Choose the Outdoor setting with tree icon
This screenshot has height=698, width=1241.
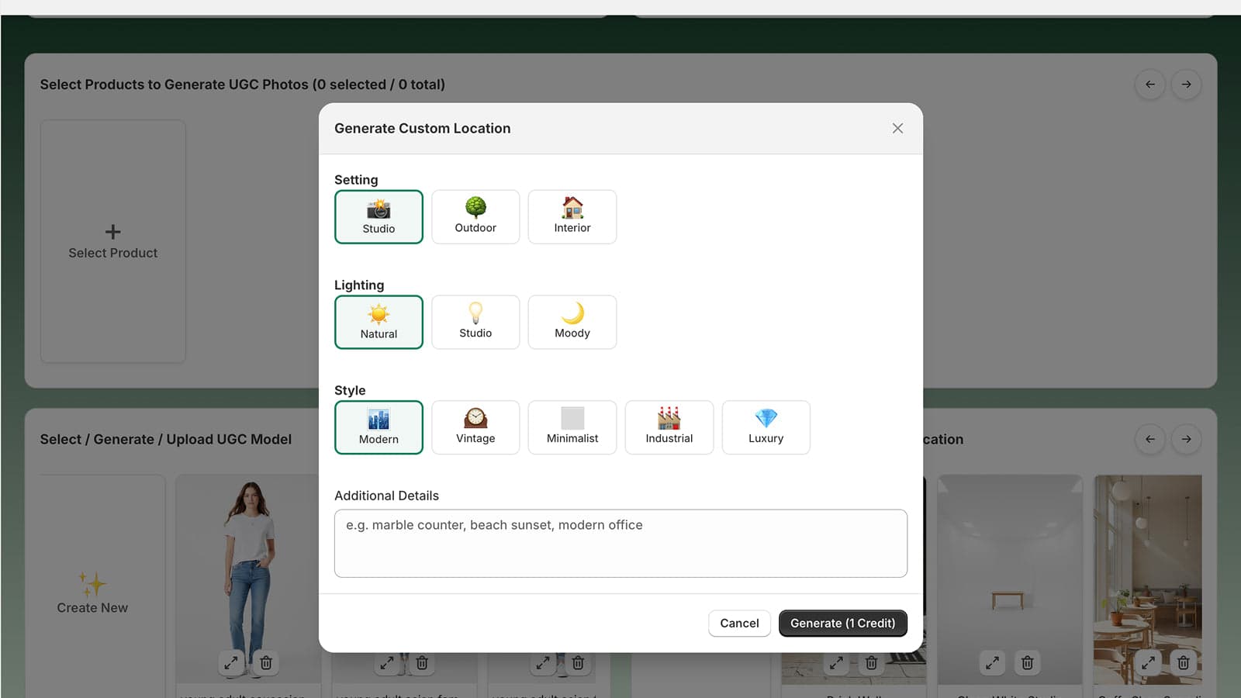point(475,217)
